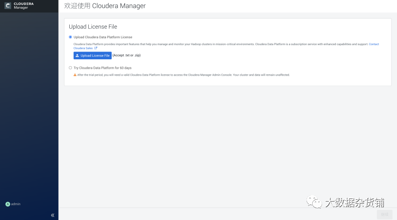Click the greyed-out continue button at bottom right
This screenshot has width=397, height=220.
[x=385, y=214]
